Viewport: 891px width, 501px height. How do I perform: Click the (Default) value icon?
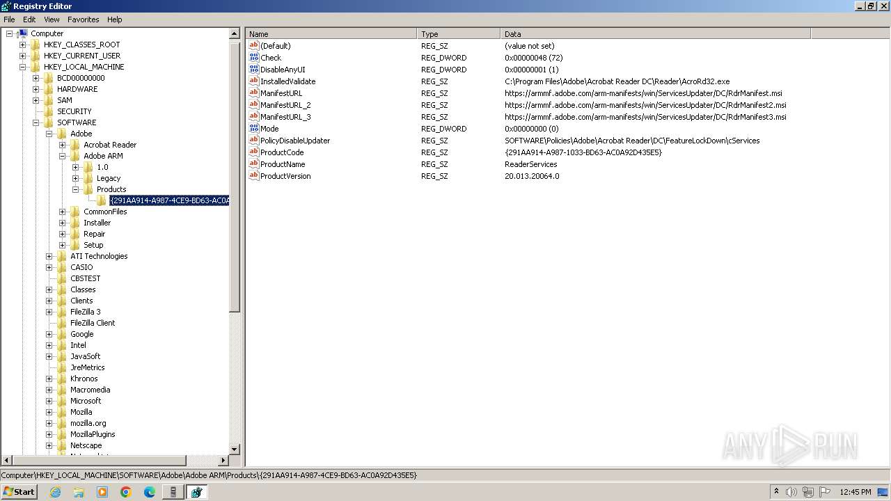click(254, 46)
